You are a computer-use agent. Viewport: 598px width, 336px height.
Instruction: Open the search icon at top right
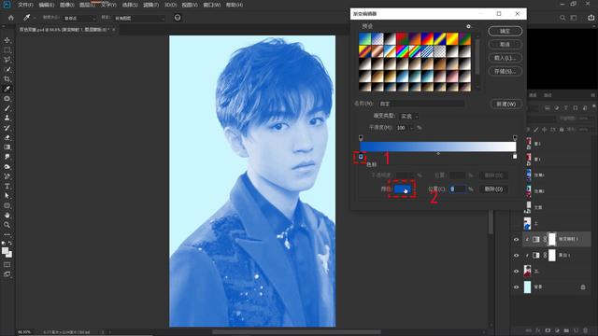(x=562, y=18)
